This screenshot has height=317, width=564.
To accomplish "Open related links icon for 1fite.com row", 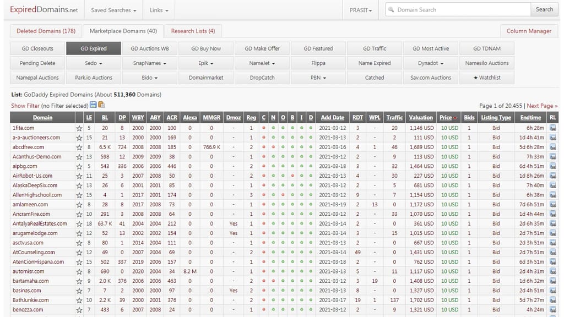I will click(x=552, y=128).
